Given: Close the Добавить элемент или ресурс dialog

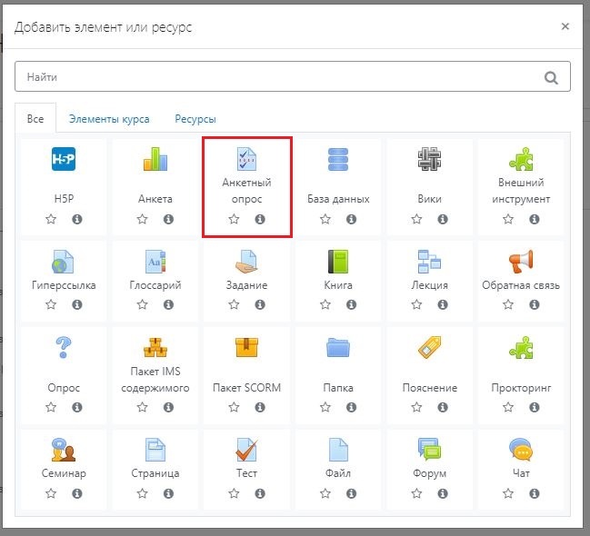Looking at the screenshot, I should [x=565, y=26].
